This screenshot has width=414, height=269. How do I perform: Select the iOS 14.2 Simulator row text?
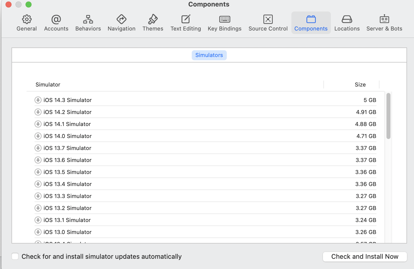(68, 112)
